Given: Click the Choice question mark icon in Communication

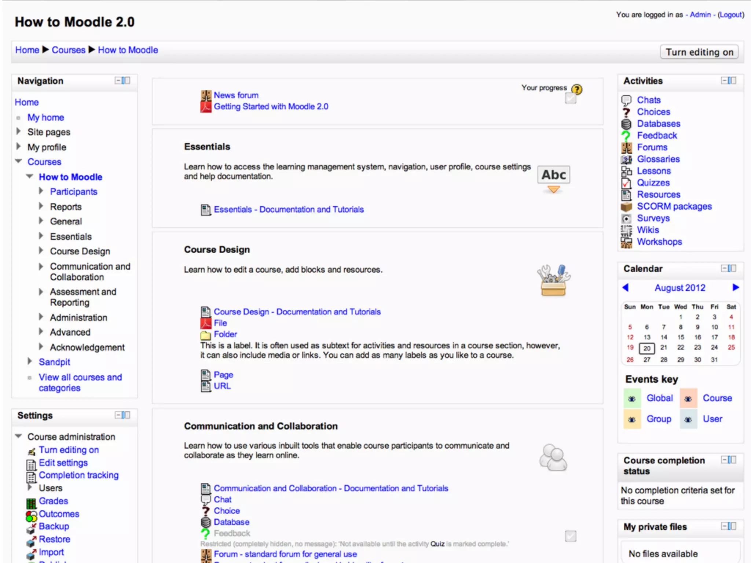Looking at the screenshot, I should tap(205, 511).
